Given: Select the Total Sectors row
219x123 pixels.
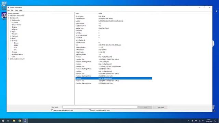Looking at the screenshot, I should (114, 50).
